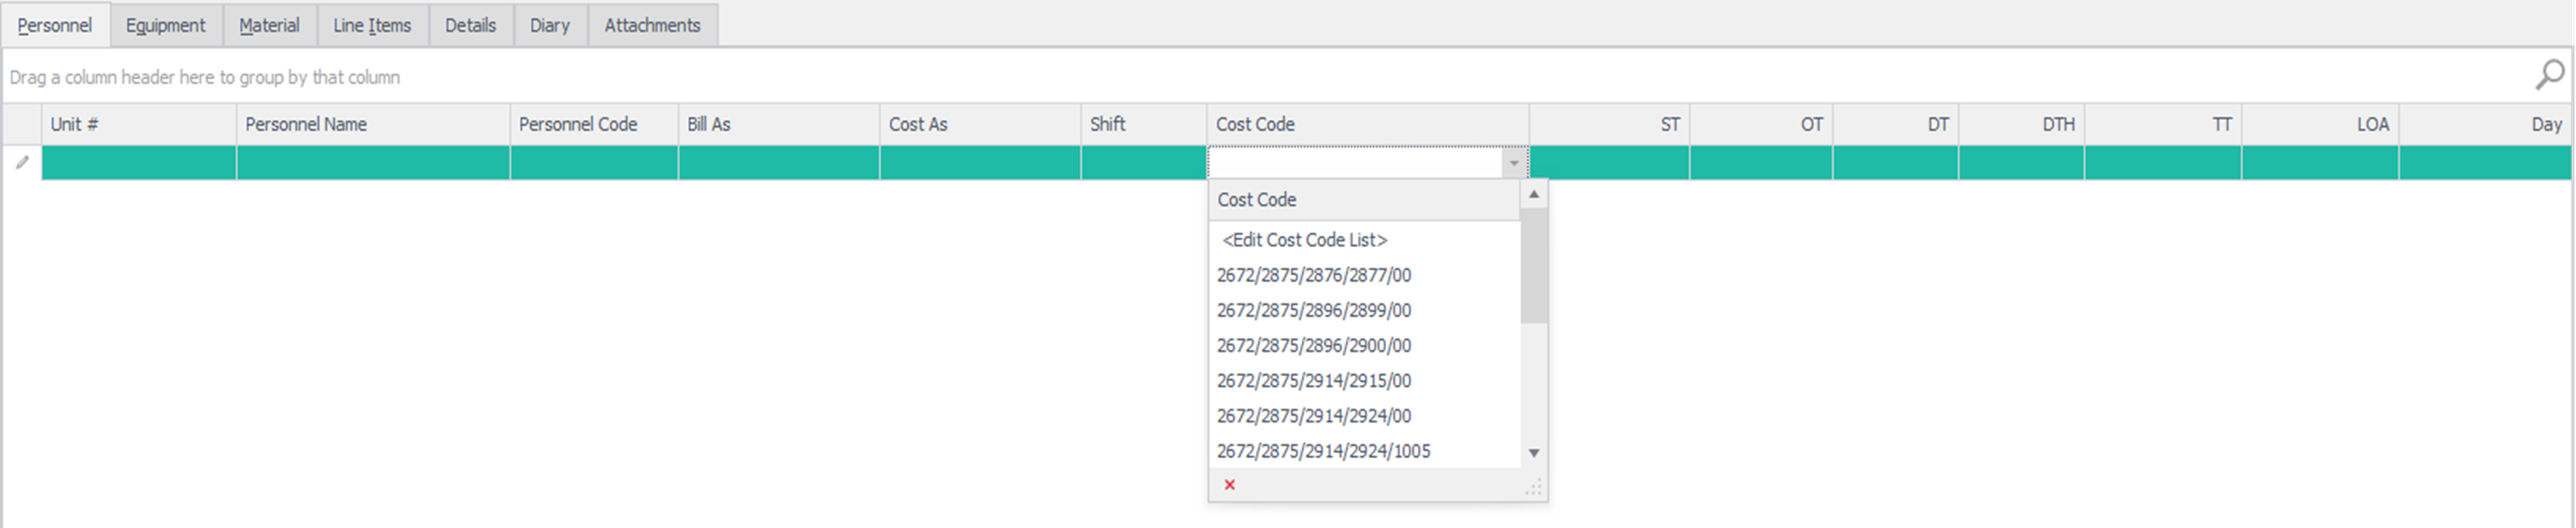Pick cost code 2672/2875/2914/2924/1005
Screen dimensions: 2576x528
(x=1322, y=451)
